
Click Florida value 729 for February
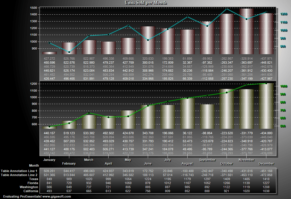coord(69,183)
